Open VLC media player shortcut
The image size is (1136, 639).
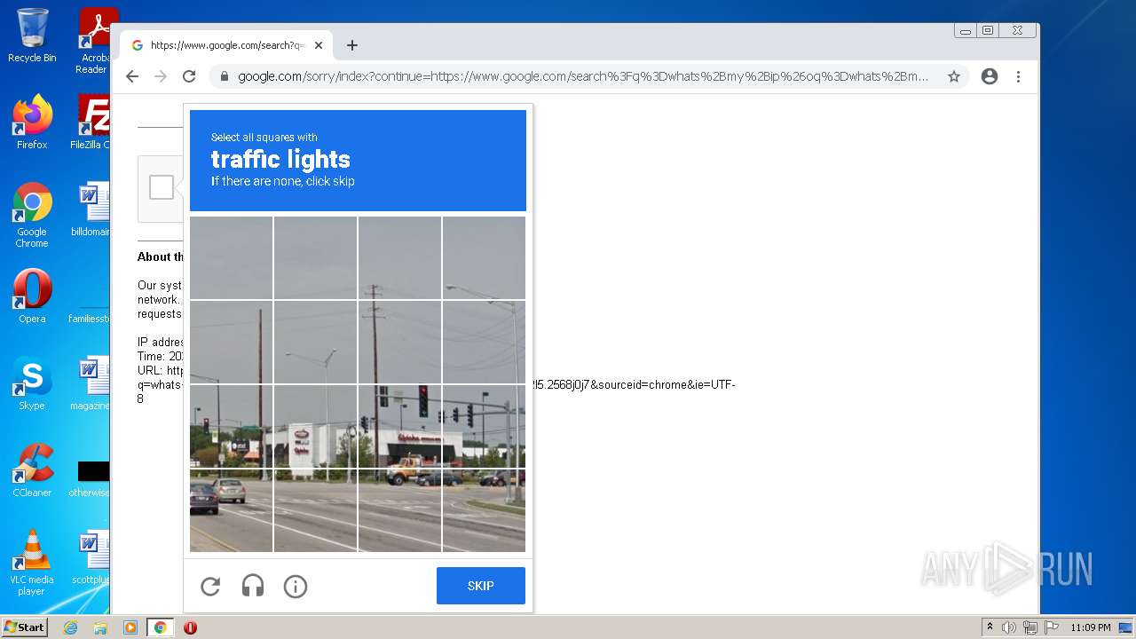tap(32, 563)
